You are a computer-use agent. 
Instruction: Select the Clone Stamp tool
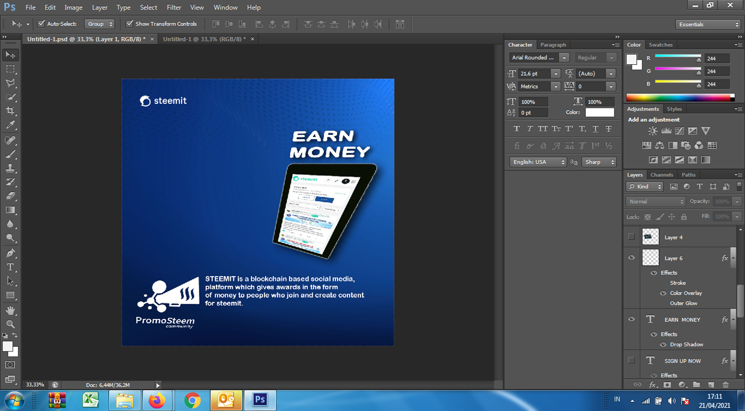10,168
